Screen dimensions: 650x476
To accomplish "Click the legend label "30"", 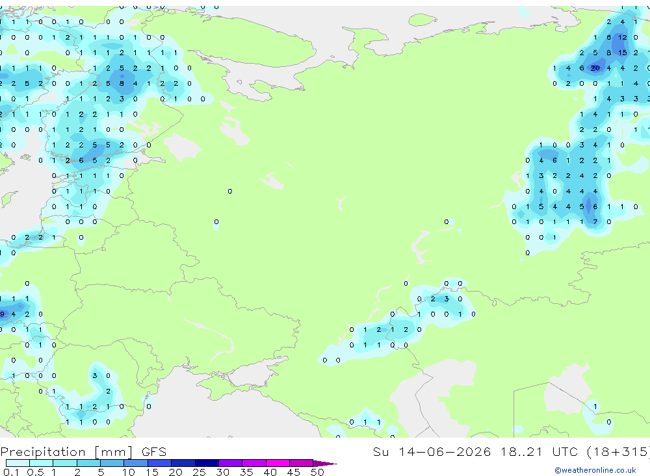I will pyautogui.click(x=222, y=472).
